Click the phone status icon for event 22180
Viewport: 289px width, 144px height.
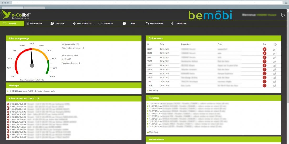265,49
